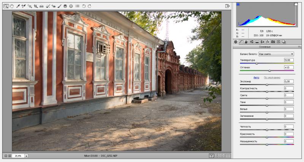This screenshot has height=162, width=304.
Task: Switch to the Basic panel tab
Action: click(x=236, y=42)
